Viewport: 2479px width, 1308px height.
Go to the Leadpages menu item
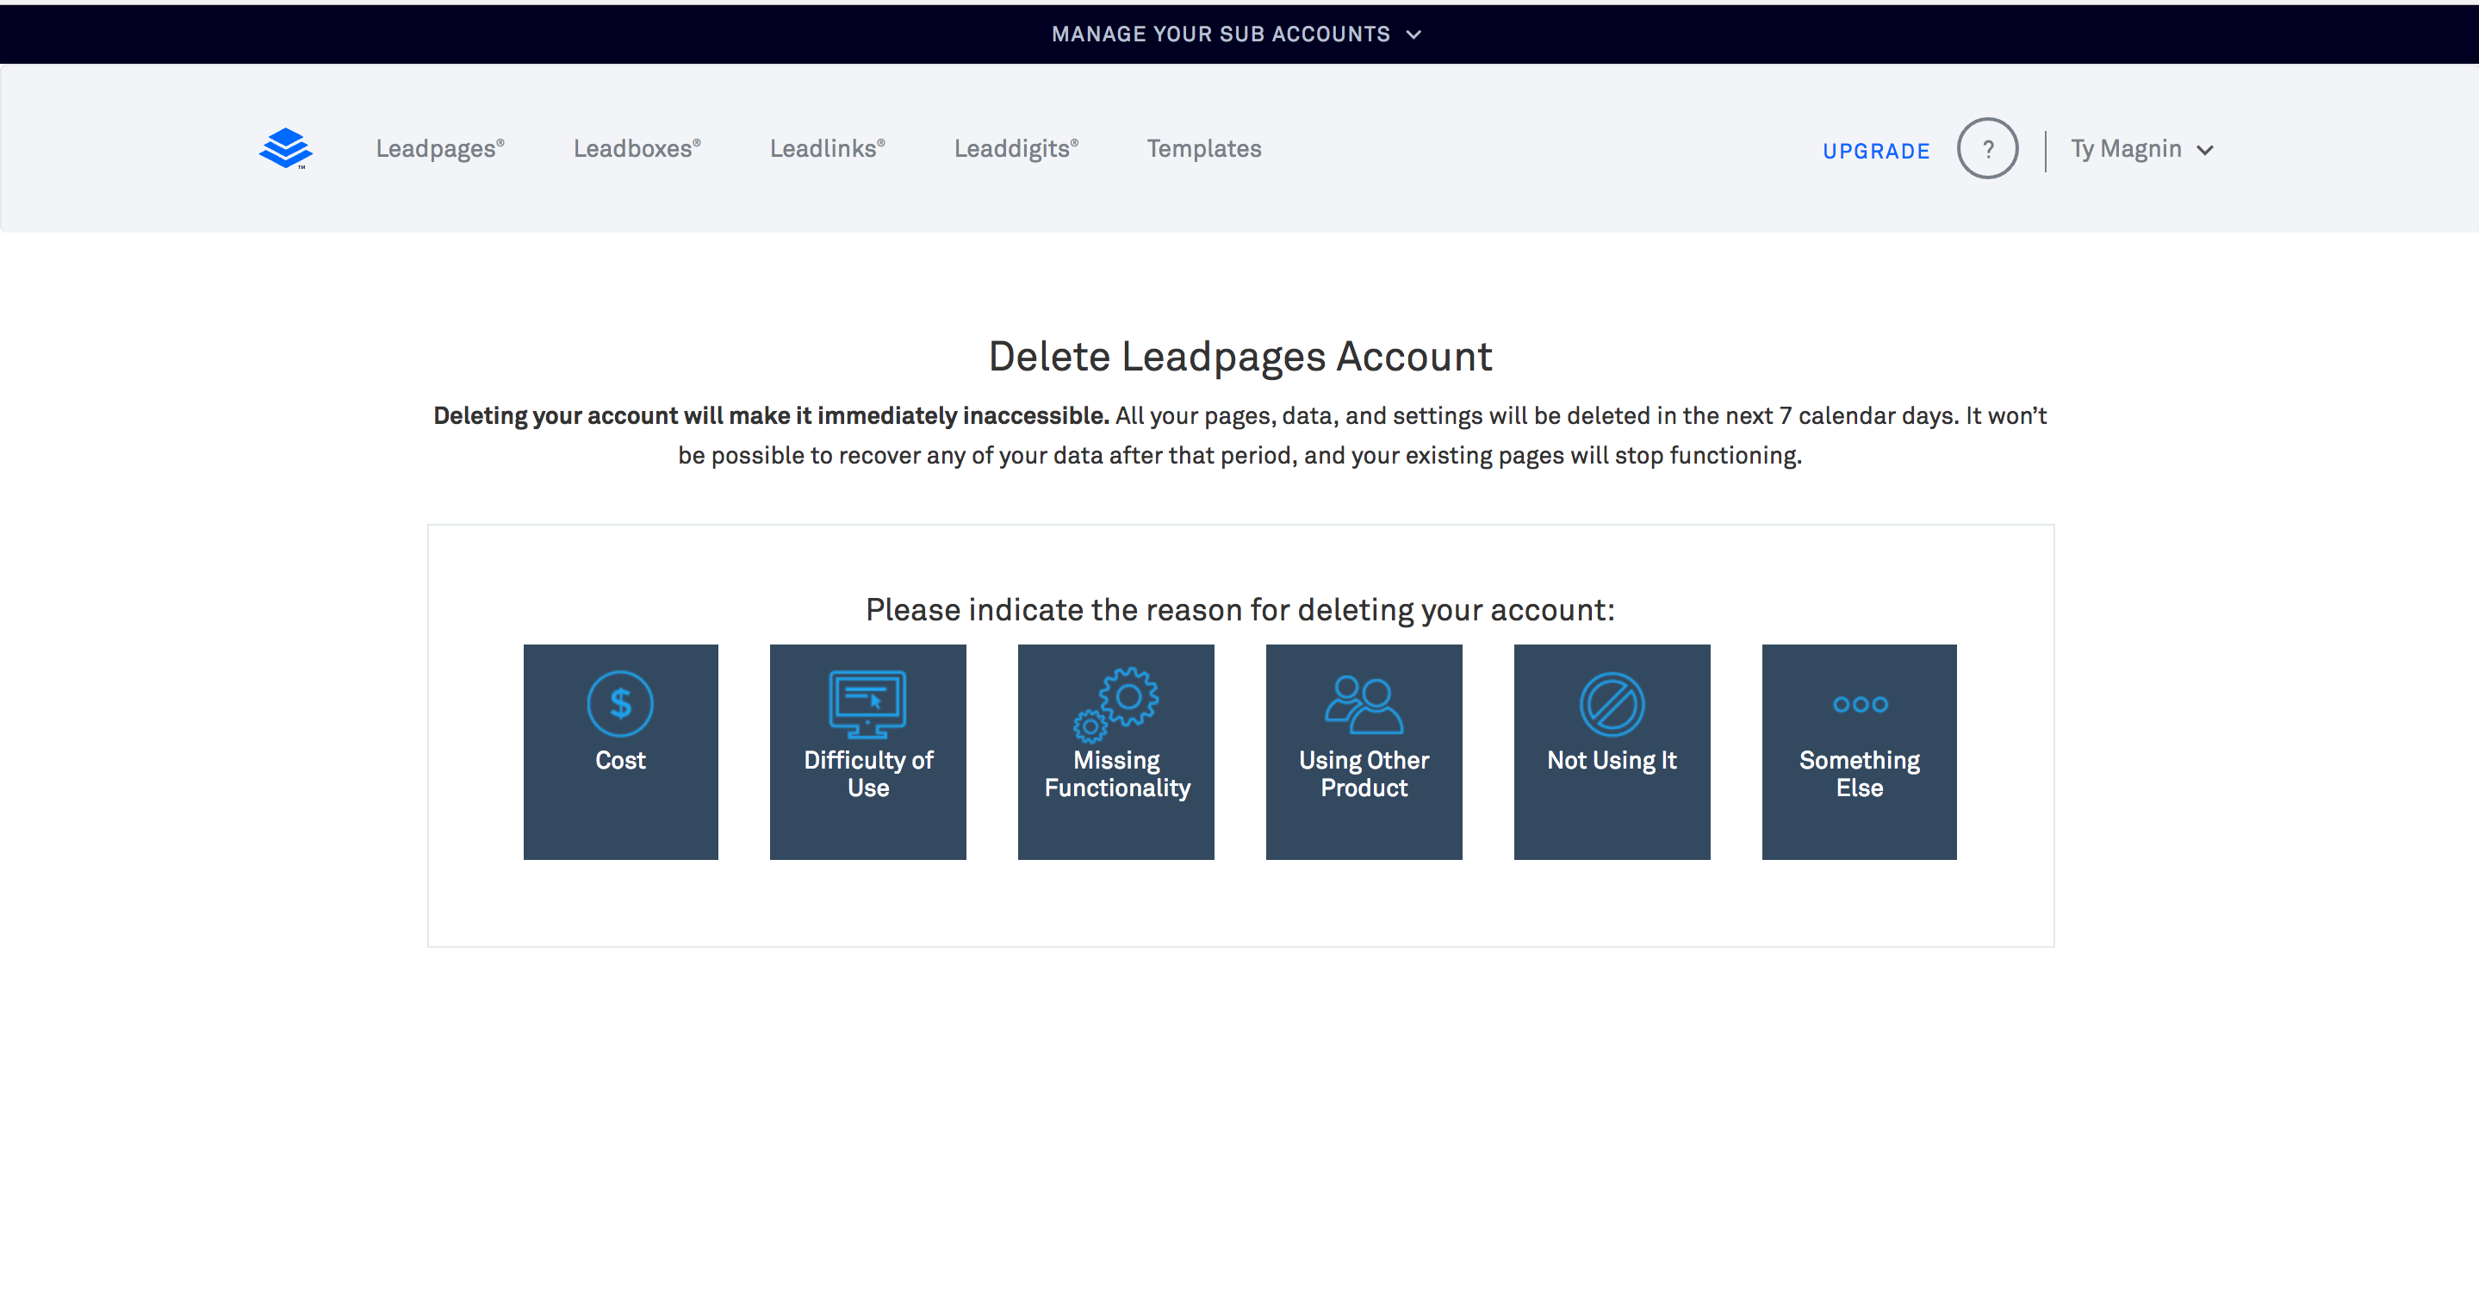coord(440,149)
